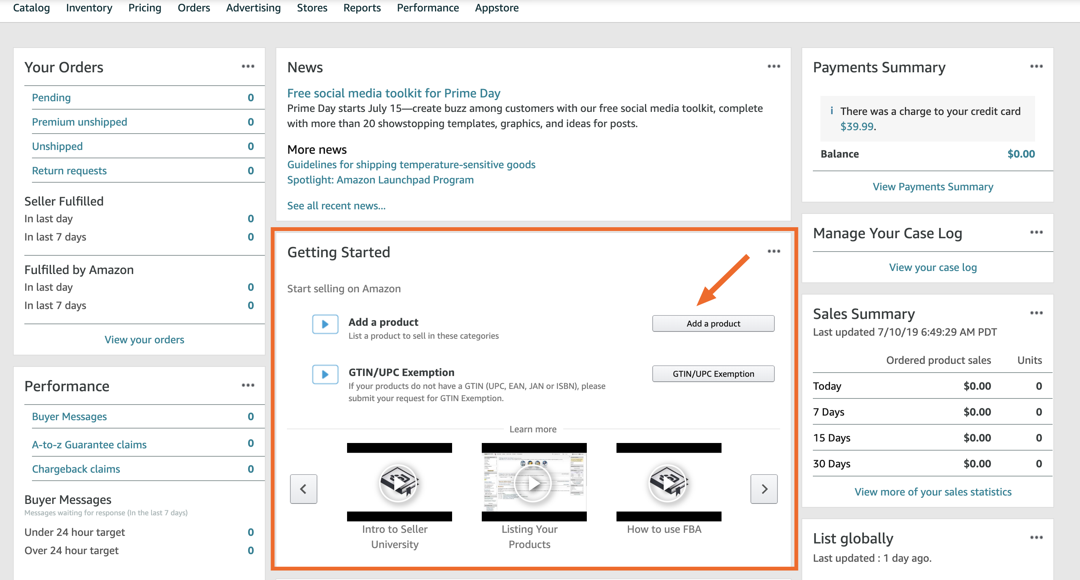Click the $0.00 Balance amount
The width and height of the screenshot is (1080, 580).
tap(1021, 154)
